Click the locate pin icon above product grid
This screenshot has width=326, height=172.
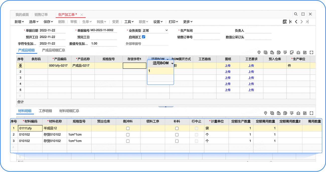pos(259,53)
